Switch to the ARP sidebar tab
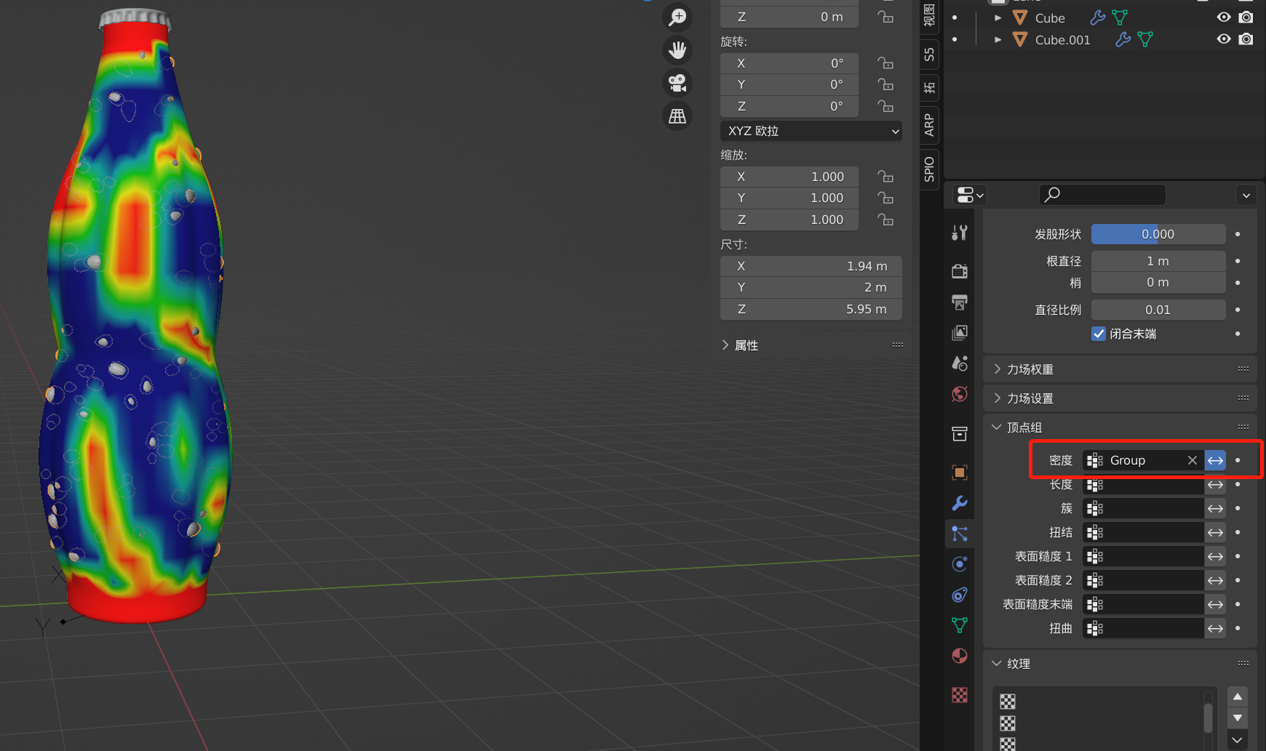 pyautogui.click(x=929, y=125)
